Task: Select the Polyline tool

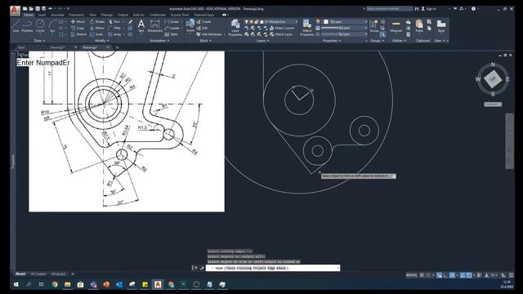Action: tap(27, 25)
